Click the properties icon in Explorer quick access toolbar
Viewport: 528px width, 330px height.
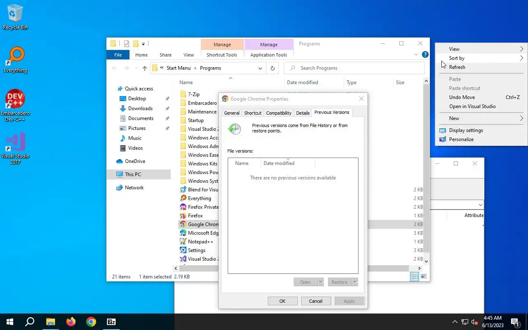coord(127,44)
